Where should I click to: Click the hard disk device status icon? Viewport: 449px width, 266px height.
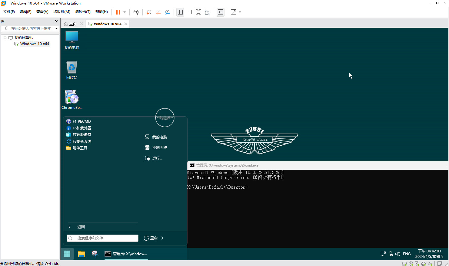404,264
